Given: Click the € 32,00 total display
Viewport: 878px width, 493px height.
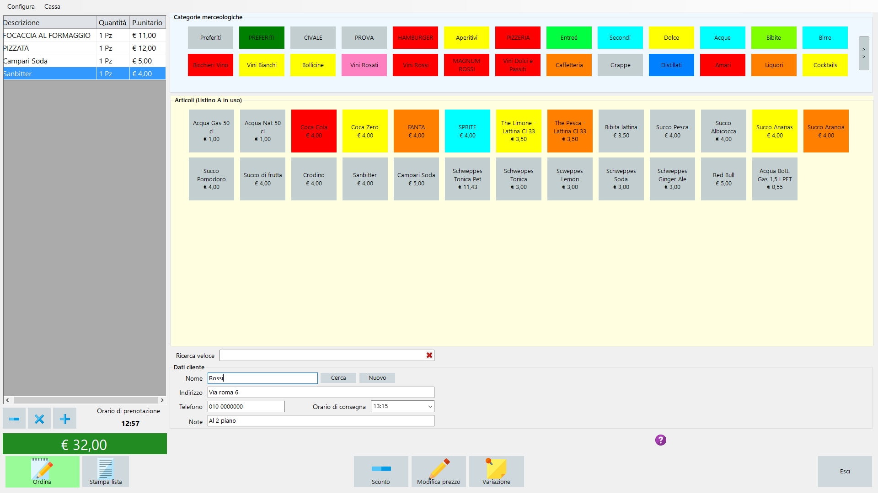Looking at the screenshot, I should tap(85, 444).
